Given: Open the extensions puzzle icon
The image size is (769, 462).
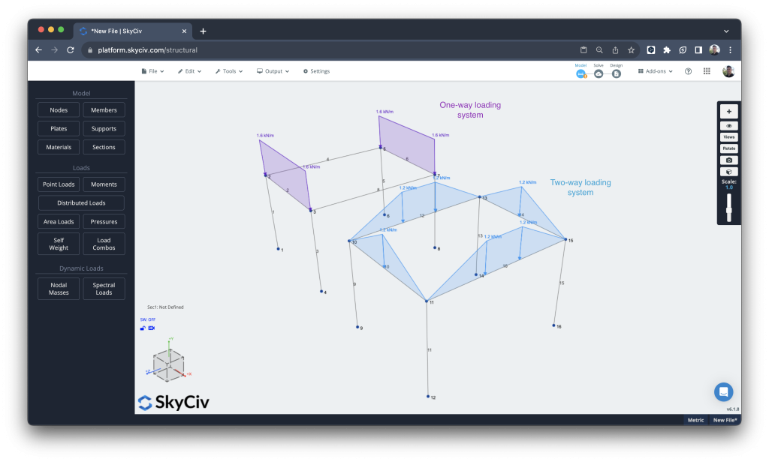Looking at the screenshot, I should pyautogui.click(x=667, y=50).
